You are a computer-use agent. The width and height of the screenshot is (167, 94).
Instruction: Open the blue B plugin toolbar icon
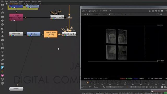point(2,68)
